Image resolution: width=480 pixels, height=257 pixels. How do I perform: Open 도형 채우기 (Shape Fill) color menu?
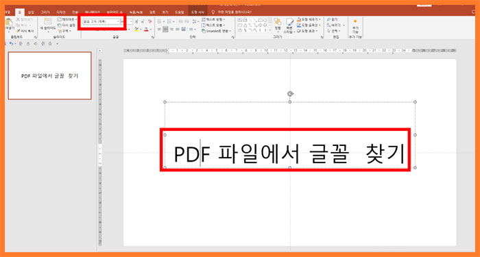tap(309, 19)
